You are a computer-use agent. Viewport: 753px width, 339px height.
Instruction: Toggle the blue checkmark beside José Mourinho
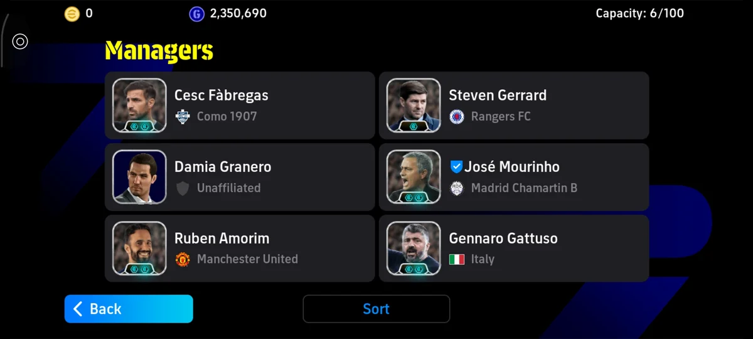click(456, 167)
